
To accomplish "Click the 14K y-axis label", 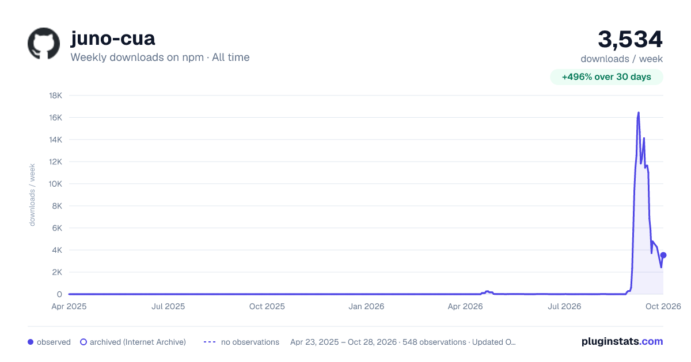I will (x=56, y=140).
